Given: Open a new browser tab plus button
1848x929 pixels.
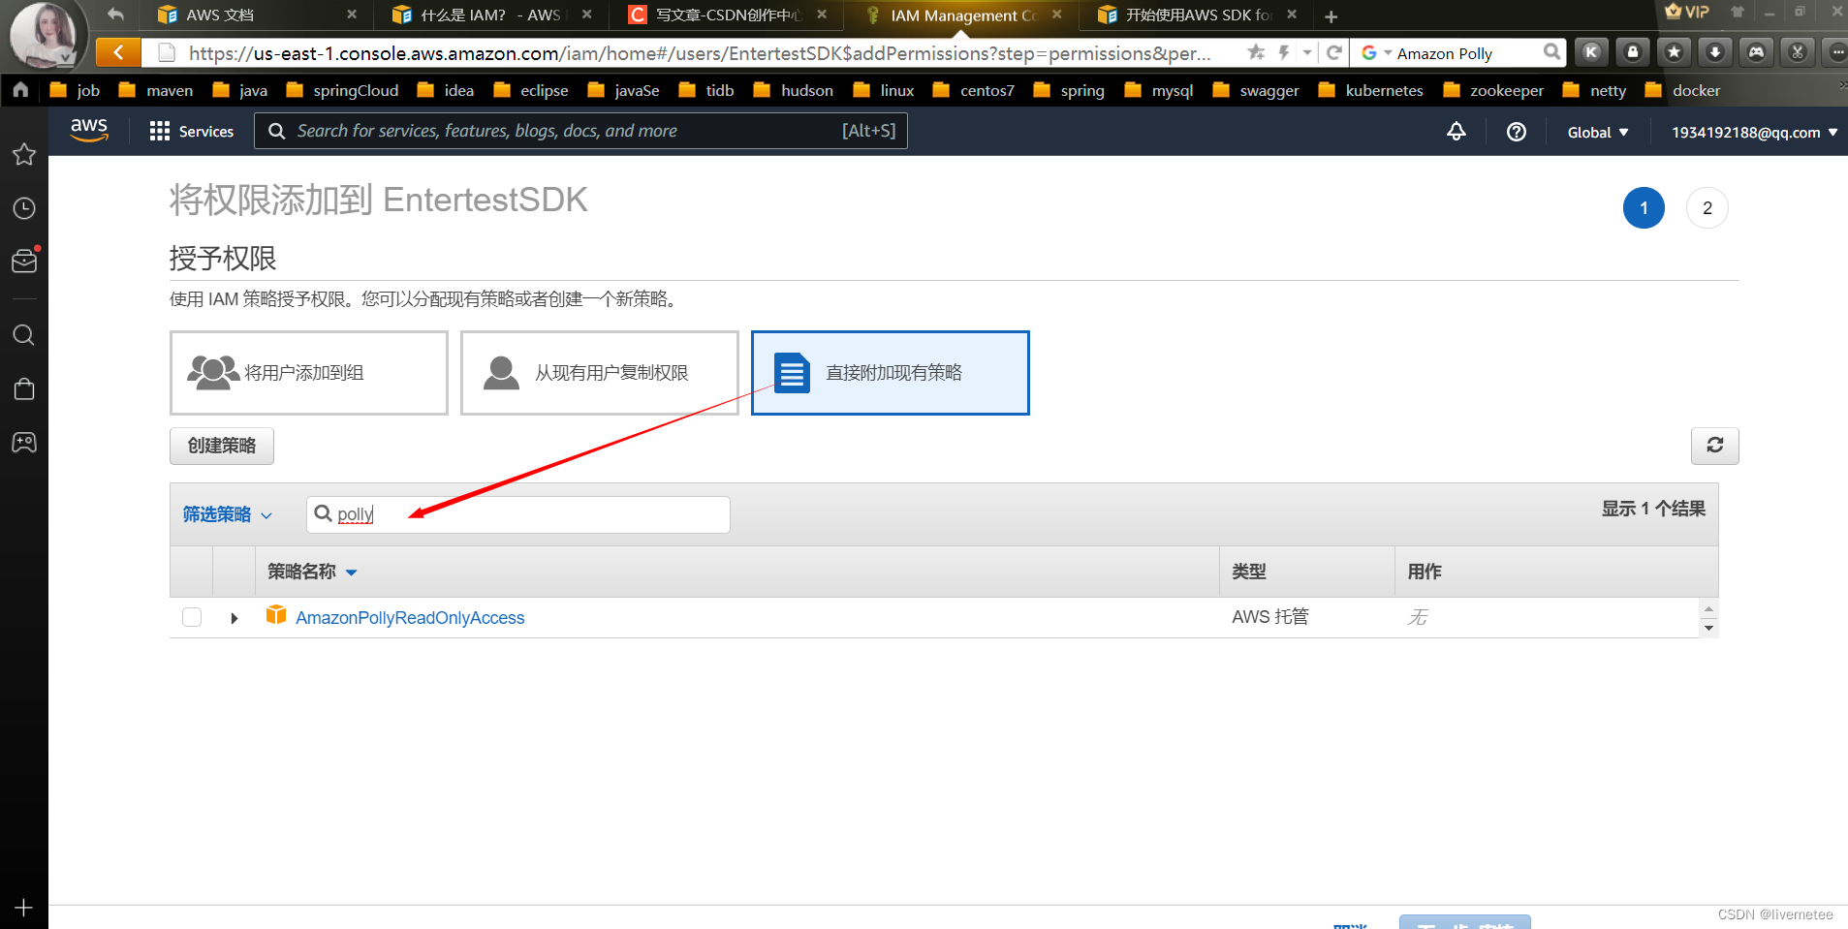Looking at the screenshot, I should click(1331, 16).
